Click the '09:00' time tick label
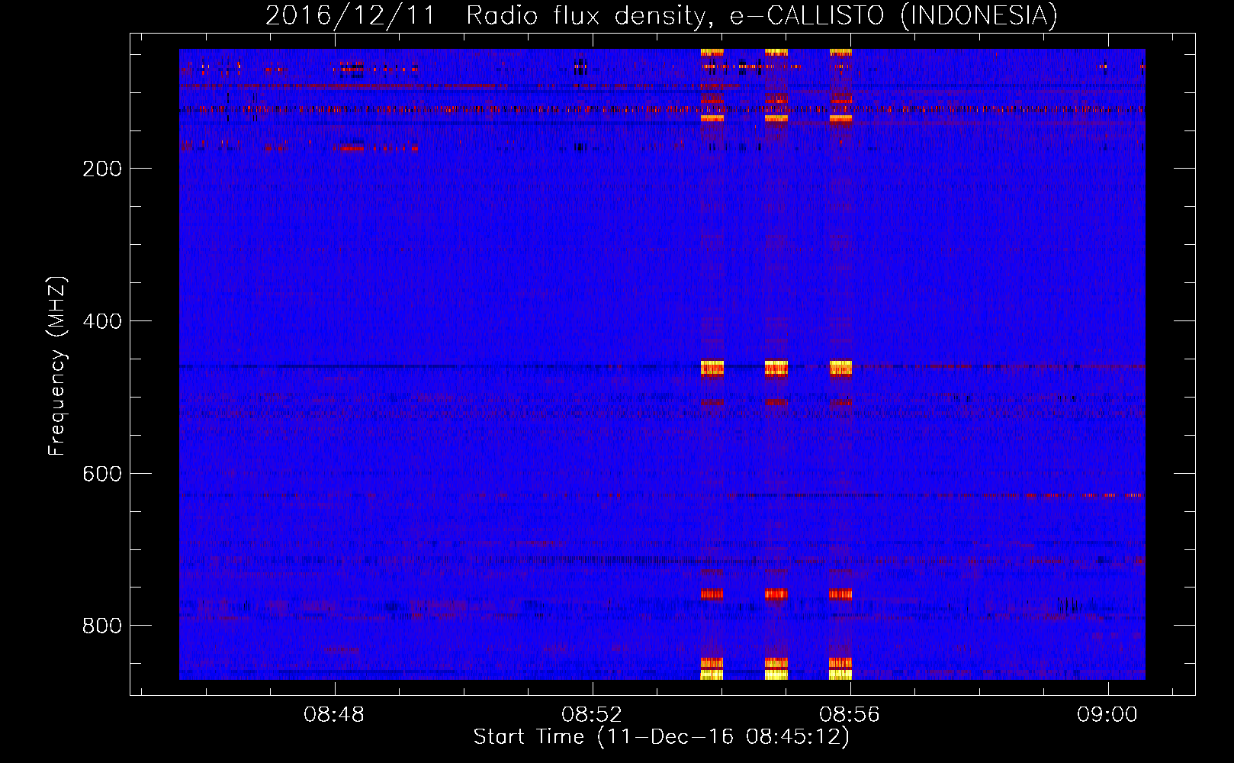Viewport: 1234px width, 763px height. pos(1107,715)
